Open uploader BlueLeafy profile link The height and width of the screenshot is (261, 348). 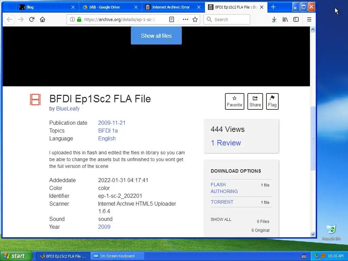pyautogui.click(x=68, y=108)
